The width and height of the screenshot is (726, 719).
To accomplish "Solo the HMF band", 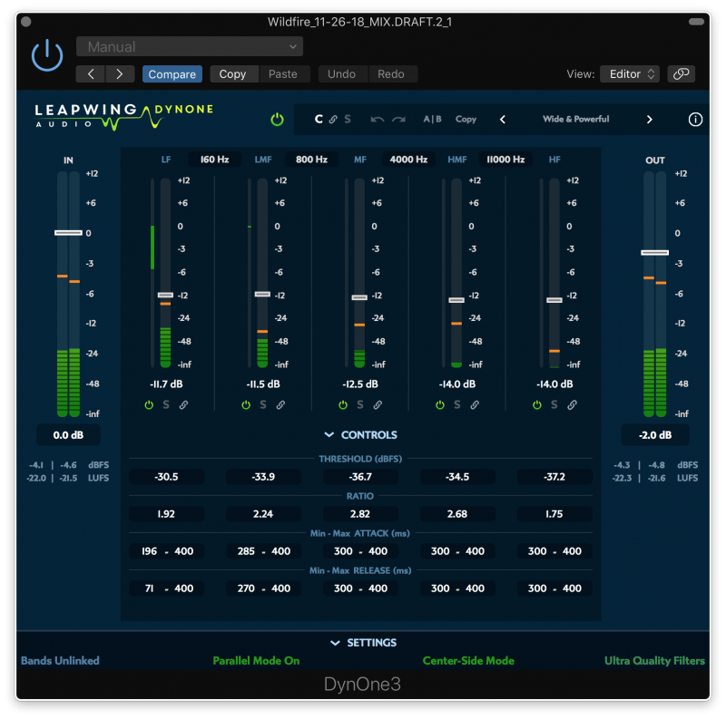I will pyautogui.click(x=457, y=405).
